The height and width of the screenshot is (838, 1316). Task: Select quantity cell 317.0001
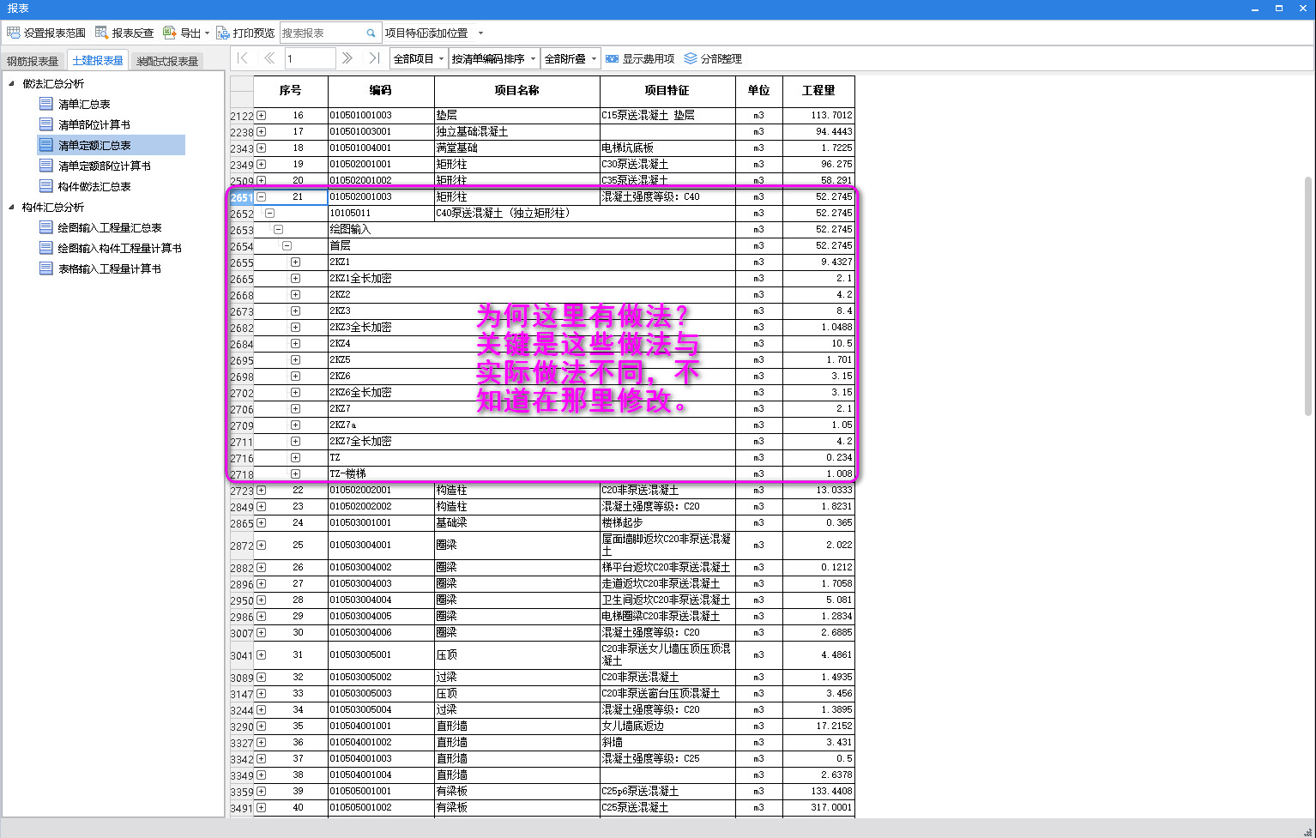(818, 807)
